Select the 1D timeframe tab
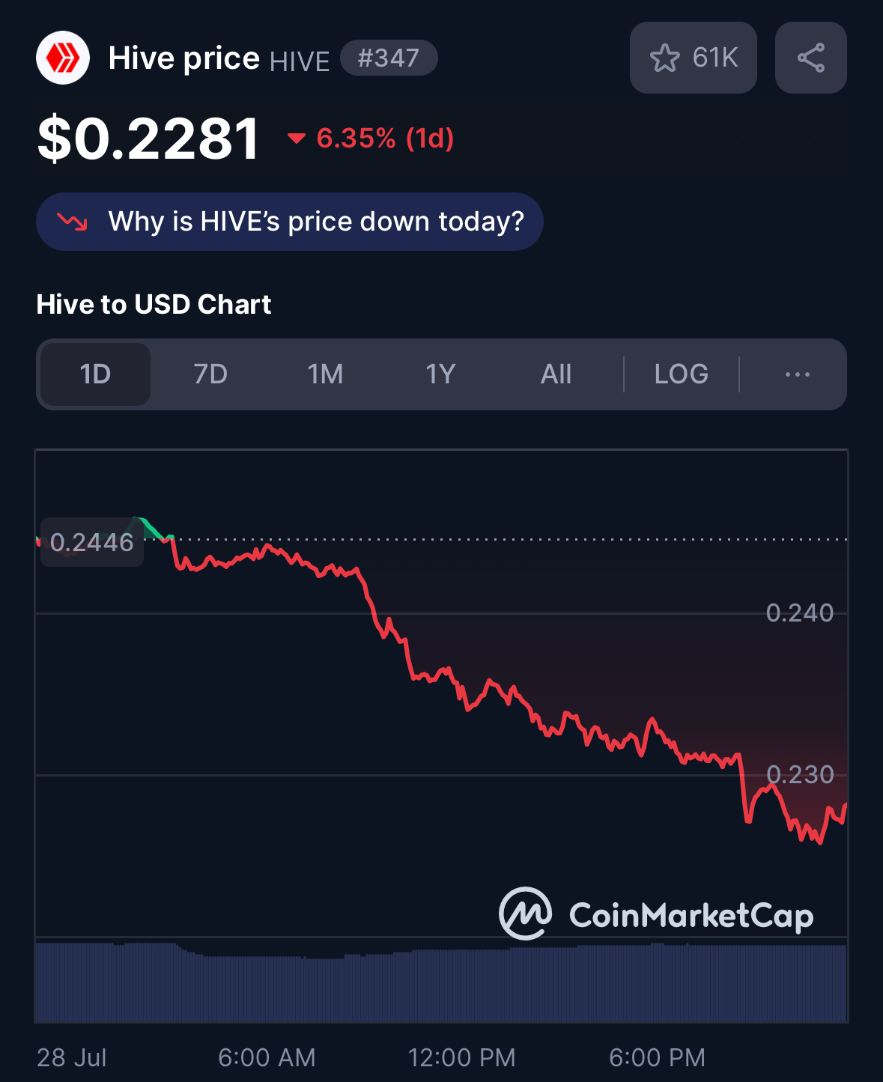 [95, 374]
